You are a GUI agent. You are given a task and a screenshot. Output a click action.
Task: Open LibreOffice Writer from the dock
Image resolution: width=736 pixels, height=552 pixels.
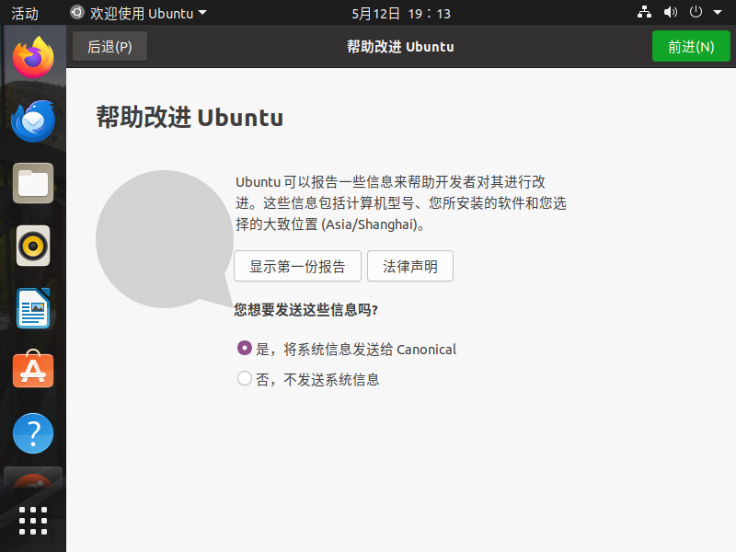(x=33, y=308)
